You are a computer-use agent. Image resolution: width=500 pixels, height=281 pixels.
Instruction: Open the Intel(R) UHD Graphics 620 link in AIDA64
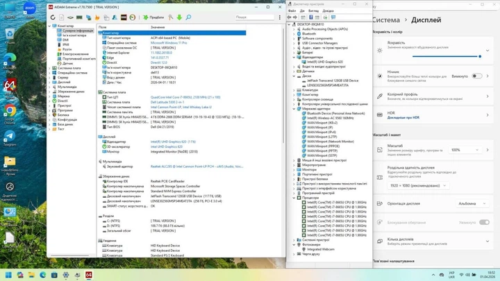click(173, 142)
